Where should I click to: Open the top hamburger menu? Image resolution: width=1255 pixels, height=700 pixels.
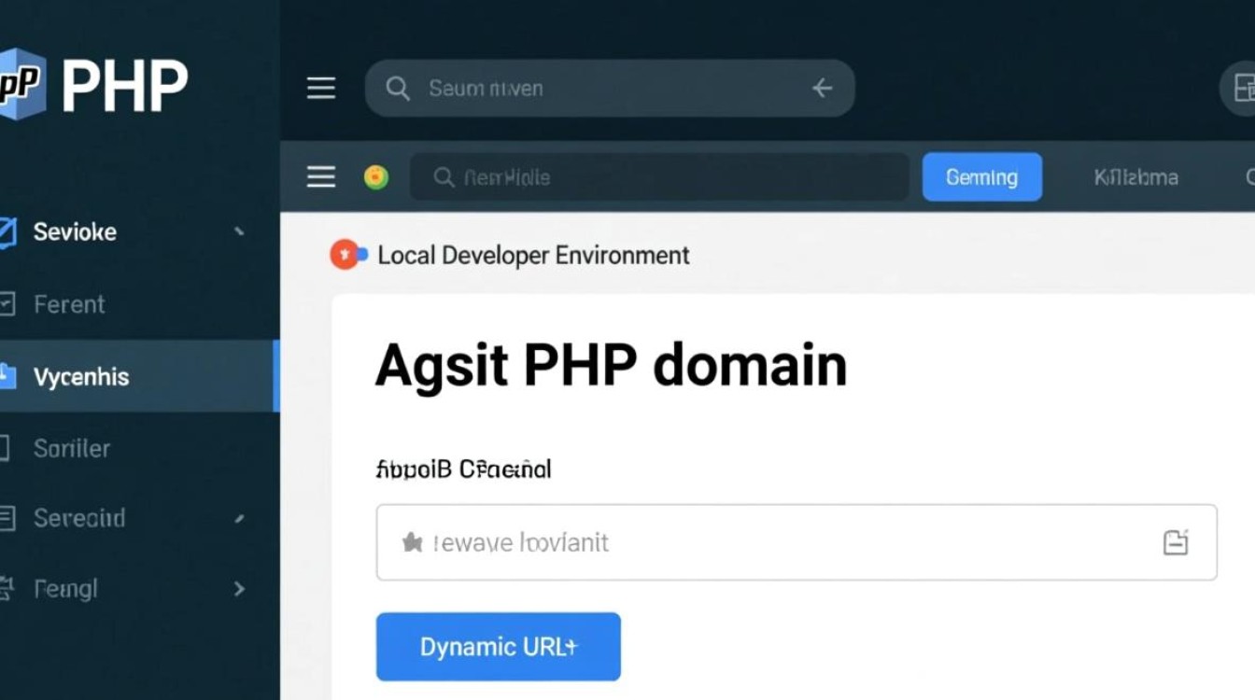(x=320, y=88)
